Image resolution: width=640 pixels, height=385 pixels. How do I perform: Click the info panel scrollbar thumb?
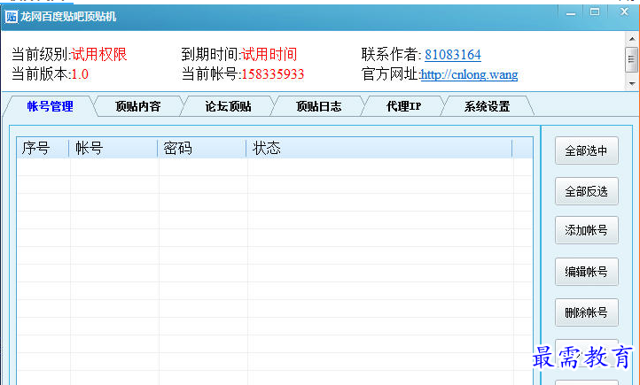632,59
